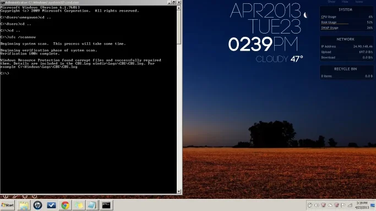376x211 pixels.
Task: Open the Start menu
Action: point(8,206)
